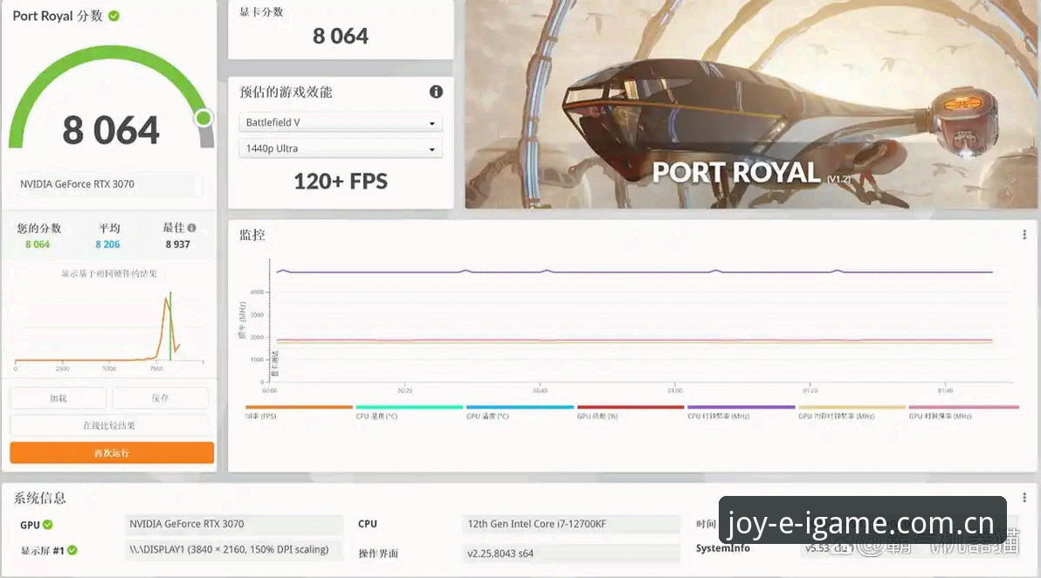Viewport: 1041px width, 578px height.
Task: Click the 系统信息 section heading
Action: click(40, 498)
